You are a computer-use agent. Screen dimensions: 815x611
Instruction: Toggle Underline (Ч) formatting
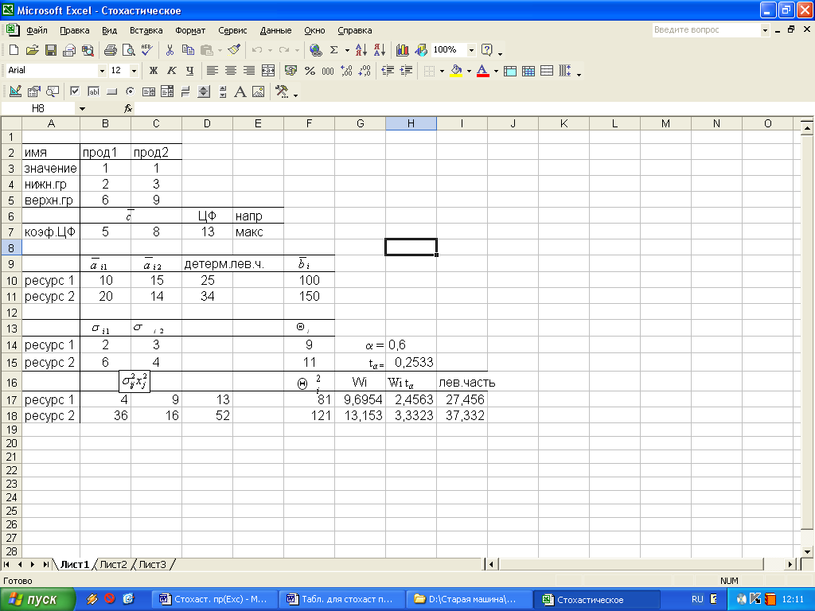pos(189,71)
